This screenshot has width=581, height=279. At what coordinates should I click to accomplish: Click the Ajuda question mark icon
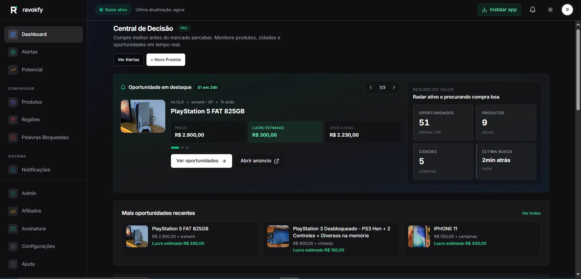[x=13, y=264]
